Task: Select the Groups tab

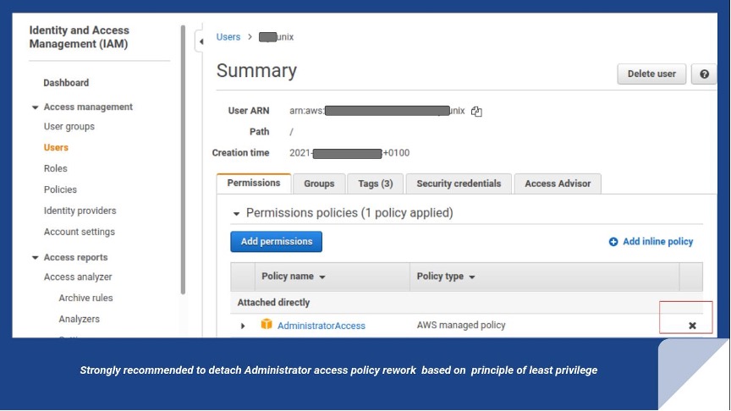Action: point(319,184)
